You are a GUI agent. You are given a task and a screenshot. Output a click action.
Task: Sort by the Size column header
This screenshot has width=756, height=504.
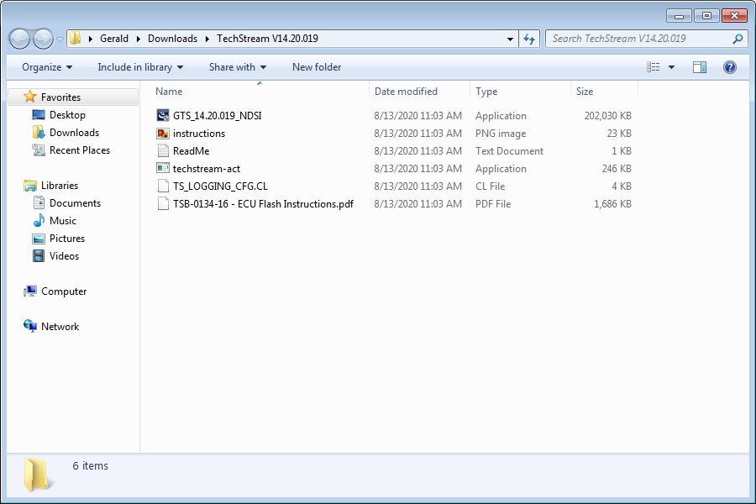pyautogui.click(x=604, y=92)
